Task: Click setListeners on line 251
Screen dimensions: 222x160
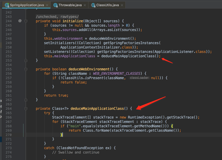Action: [x=56, y=52]
